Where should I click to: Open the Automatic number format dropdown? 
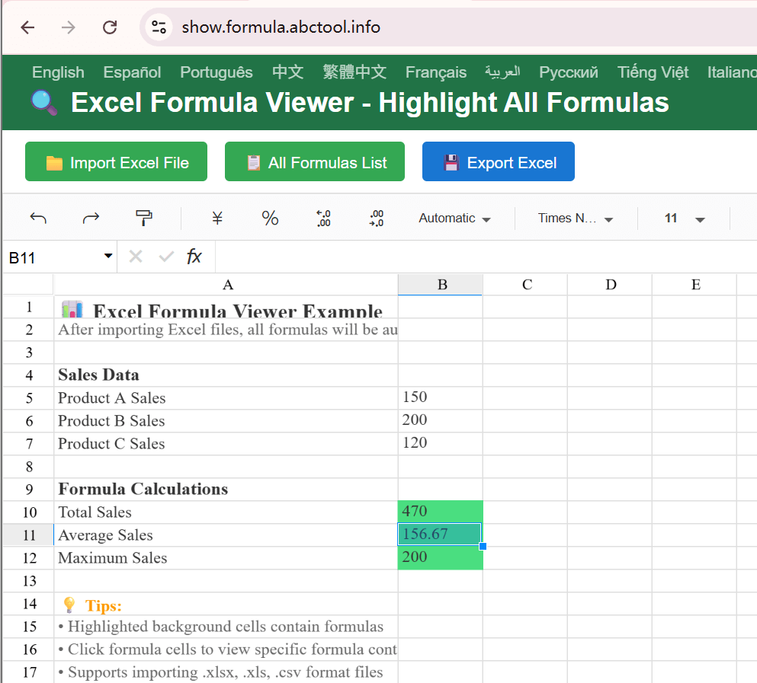[x=454, y=218]
